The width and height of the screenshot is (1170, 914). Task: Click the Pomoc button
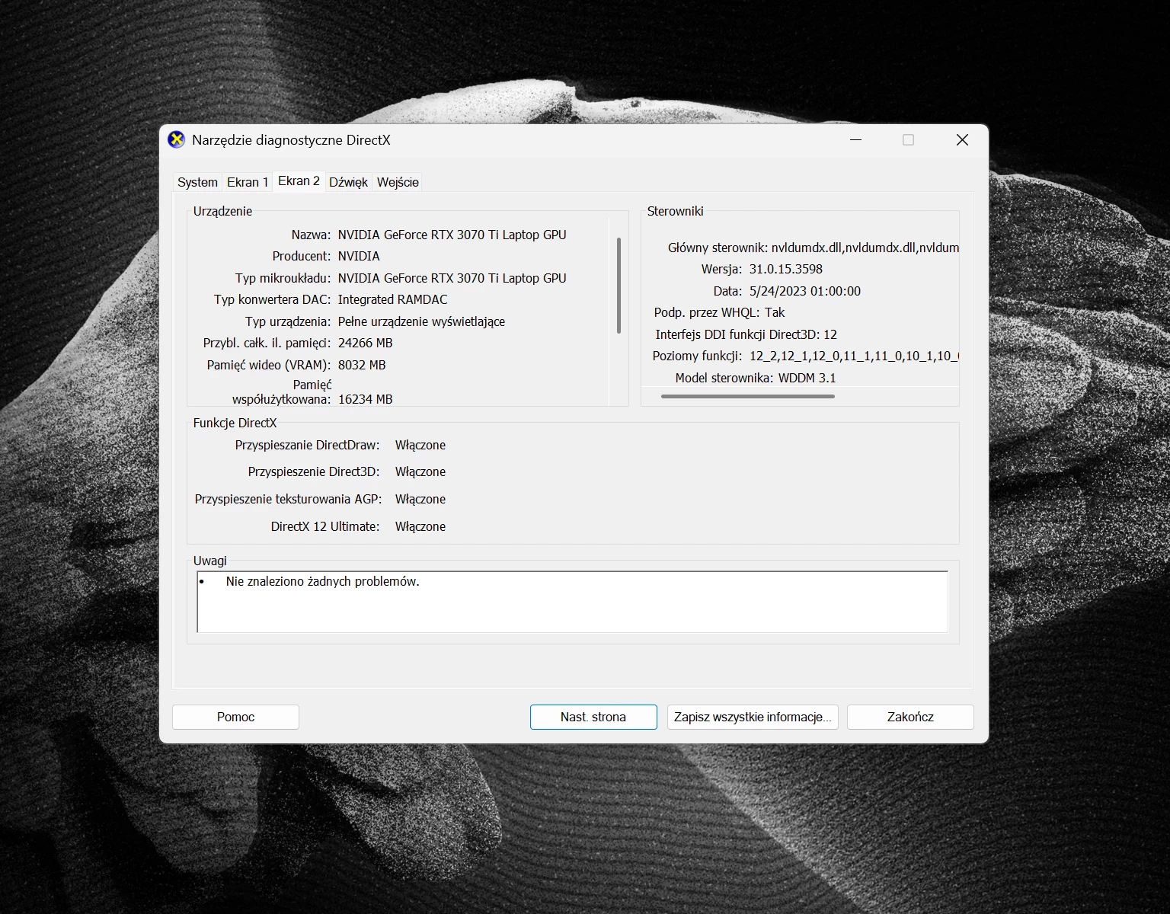(235, 717)
